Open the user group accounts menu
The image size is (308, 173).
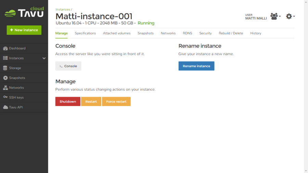click(275, 16)
